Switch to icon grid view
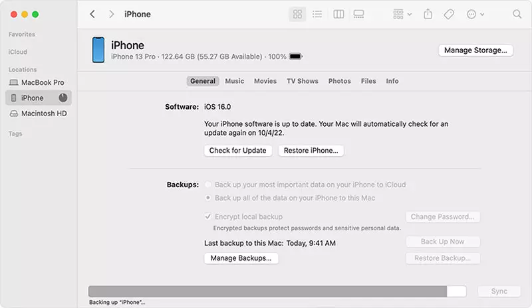The image size is (532, 308). (297, 14)
